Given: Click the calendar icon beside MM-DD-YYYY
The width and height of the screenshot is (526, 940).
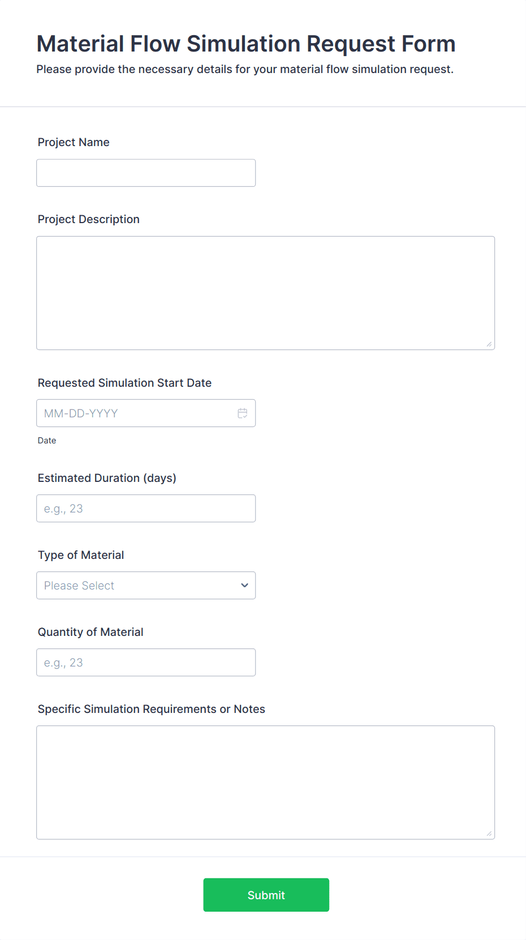Looking at the screenshot, I should [243, 413].
